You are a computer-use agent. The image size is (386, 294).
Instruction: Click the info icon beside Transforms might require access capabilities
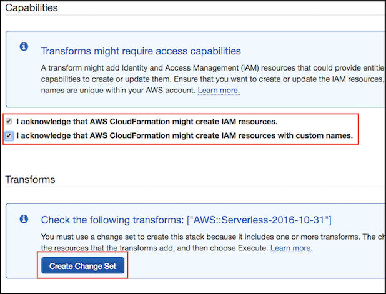click(x=24, y=46)
